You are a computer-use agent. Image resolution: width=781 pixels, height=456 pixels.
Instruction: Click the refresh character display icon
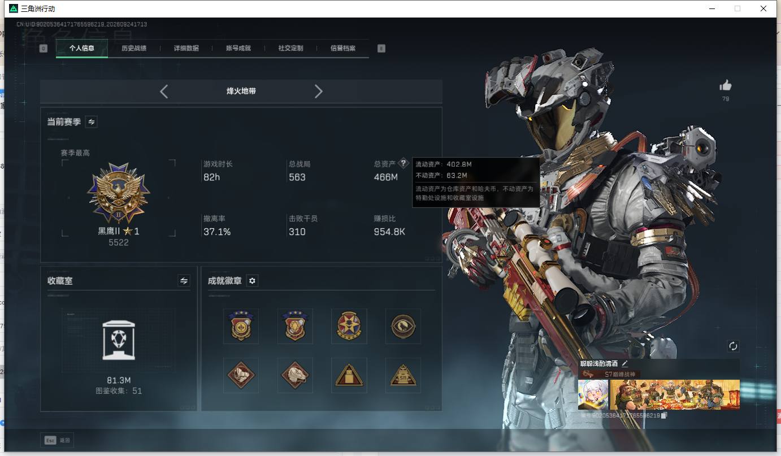tap(734, 346)
